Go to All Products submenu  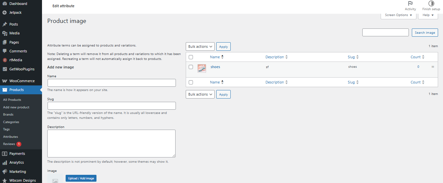click(12, 100)
